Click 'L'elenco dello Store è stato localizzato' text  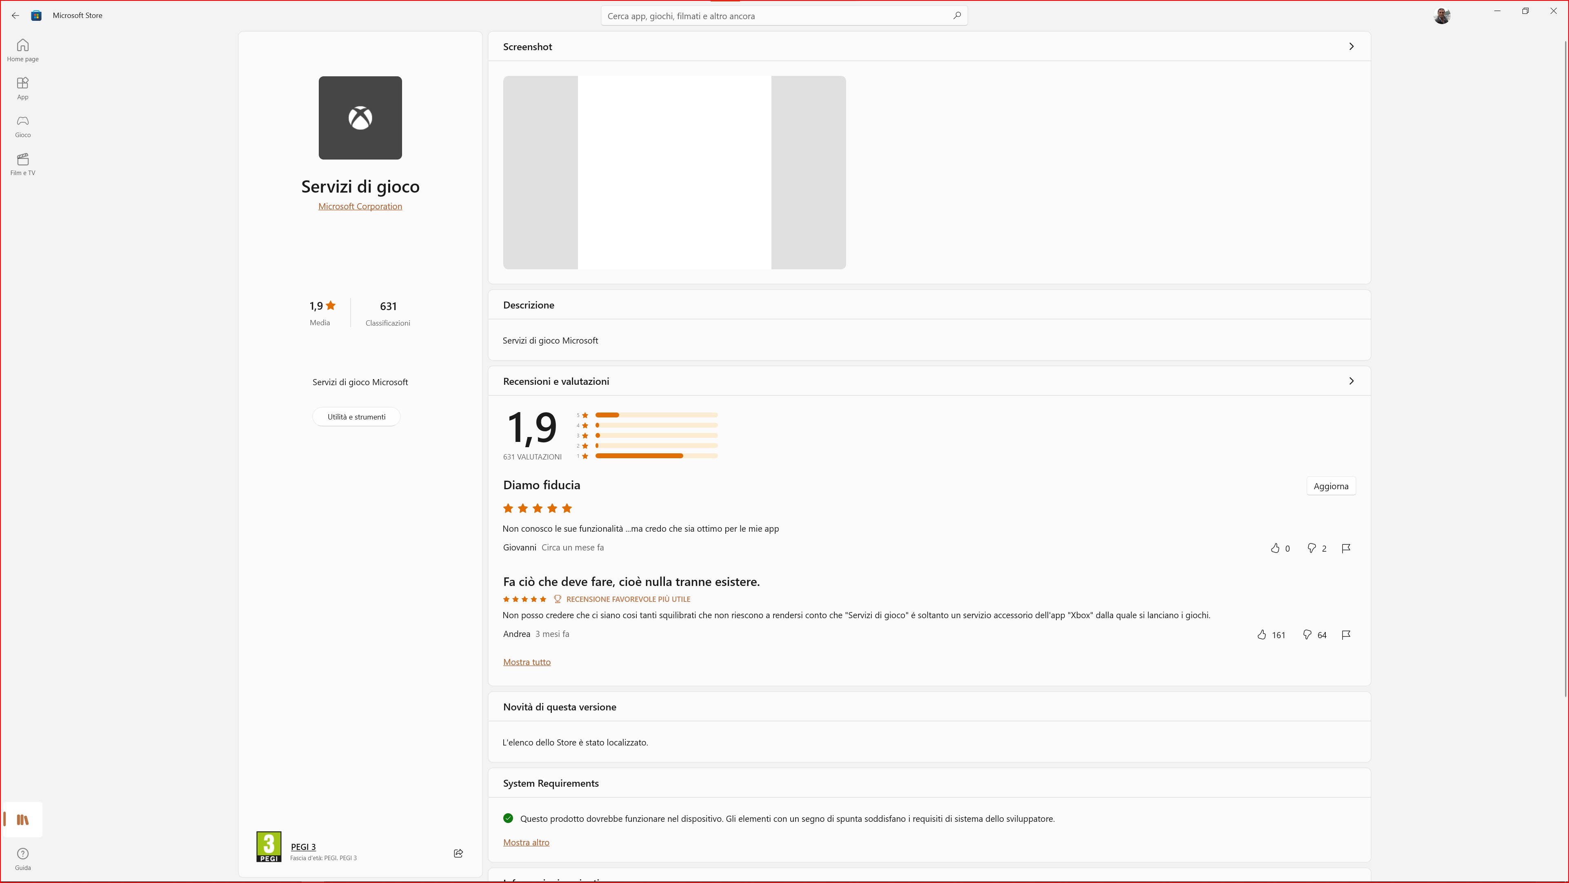[575, 742]
